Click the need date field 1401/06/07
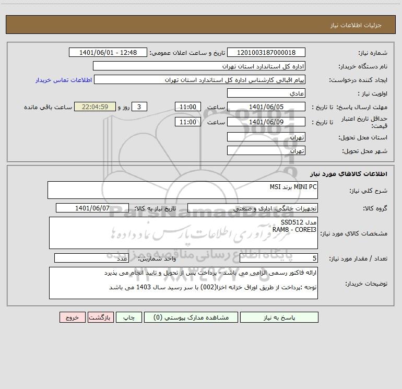402x389 pixels. tap(92, 208)
